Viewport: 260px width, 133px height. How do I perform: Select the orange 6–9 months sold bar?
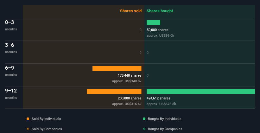117,68
